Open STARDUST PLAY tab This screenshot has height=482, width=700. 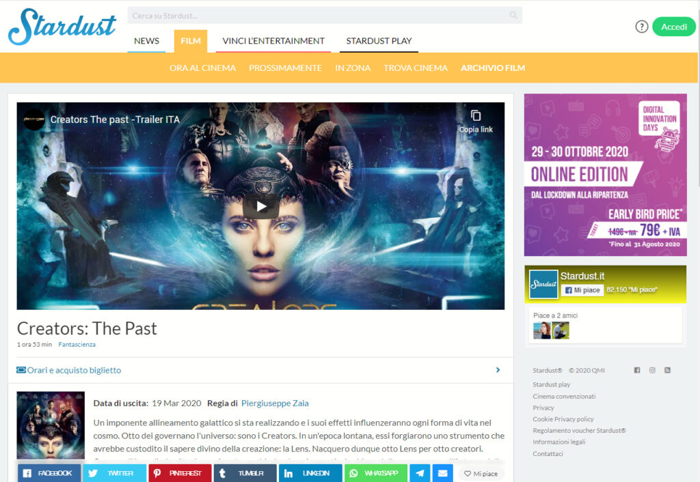tap(379, 41)
